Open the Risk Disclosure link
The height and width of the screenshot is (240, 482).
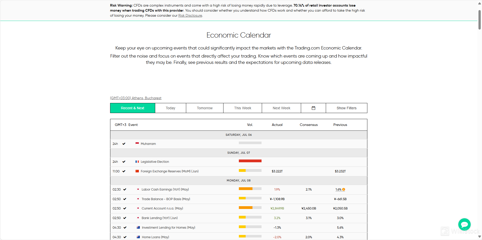(x=190, y=16)
